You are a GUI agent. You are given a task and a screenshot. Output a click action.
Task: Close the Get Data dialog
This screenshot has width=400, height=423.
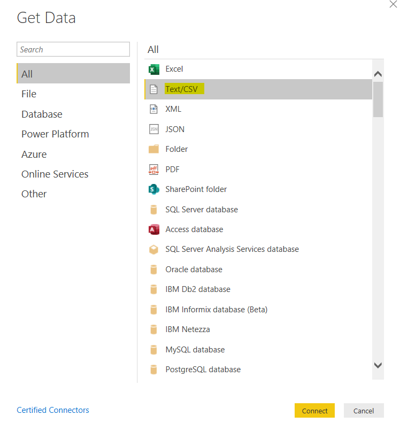393,4
